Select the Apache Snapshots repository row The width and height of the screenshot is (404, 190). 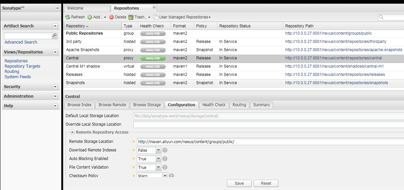(x=234, y=50)
